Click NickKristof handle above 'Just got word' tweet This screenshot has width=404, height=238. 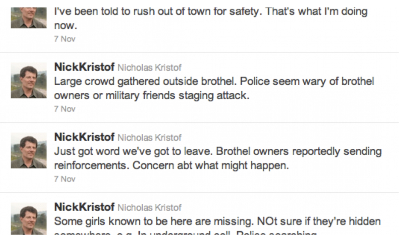click(84, 137)
